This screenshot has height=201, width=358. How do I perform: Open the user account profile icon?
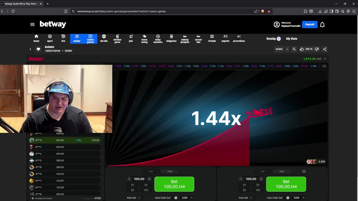pos(277,25)
